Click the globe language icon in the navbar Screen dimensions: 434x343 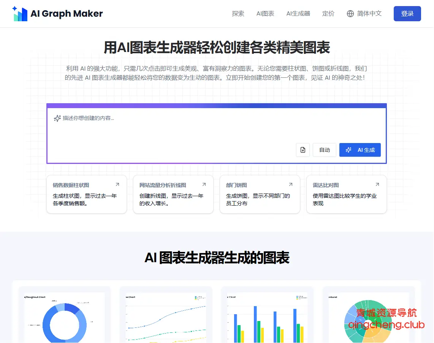coord(350,14)
